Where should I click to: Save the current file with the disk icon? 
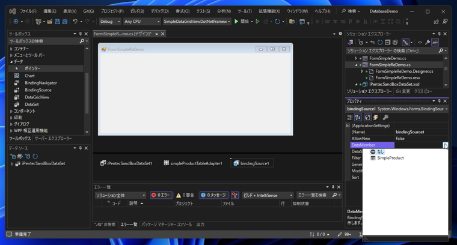[57, 22]
